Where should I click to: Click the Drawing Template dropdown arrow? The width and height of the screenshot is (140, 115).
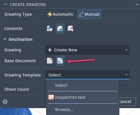coord(126,75)
